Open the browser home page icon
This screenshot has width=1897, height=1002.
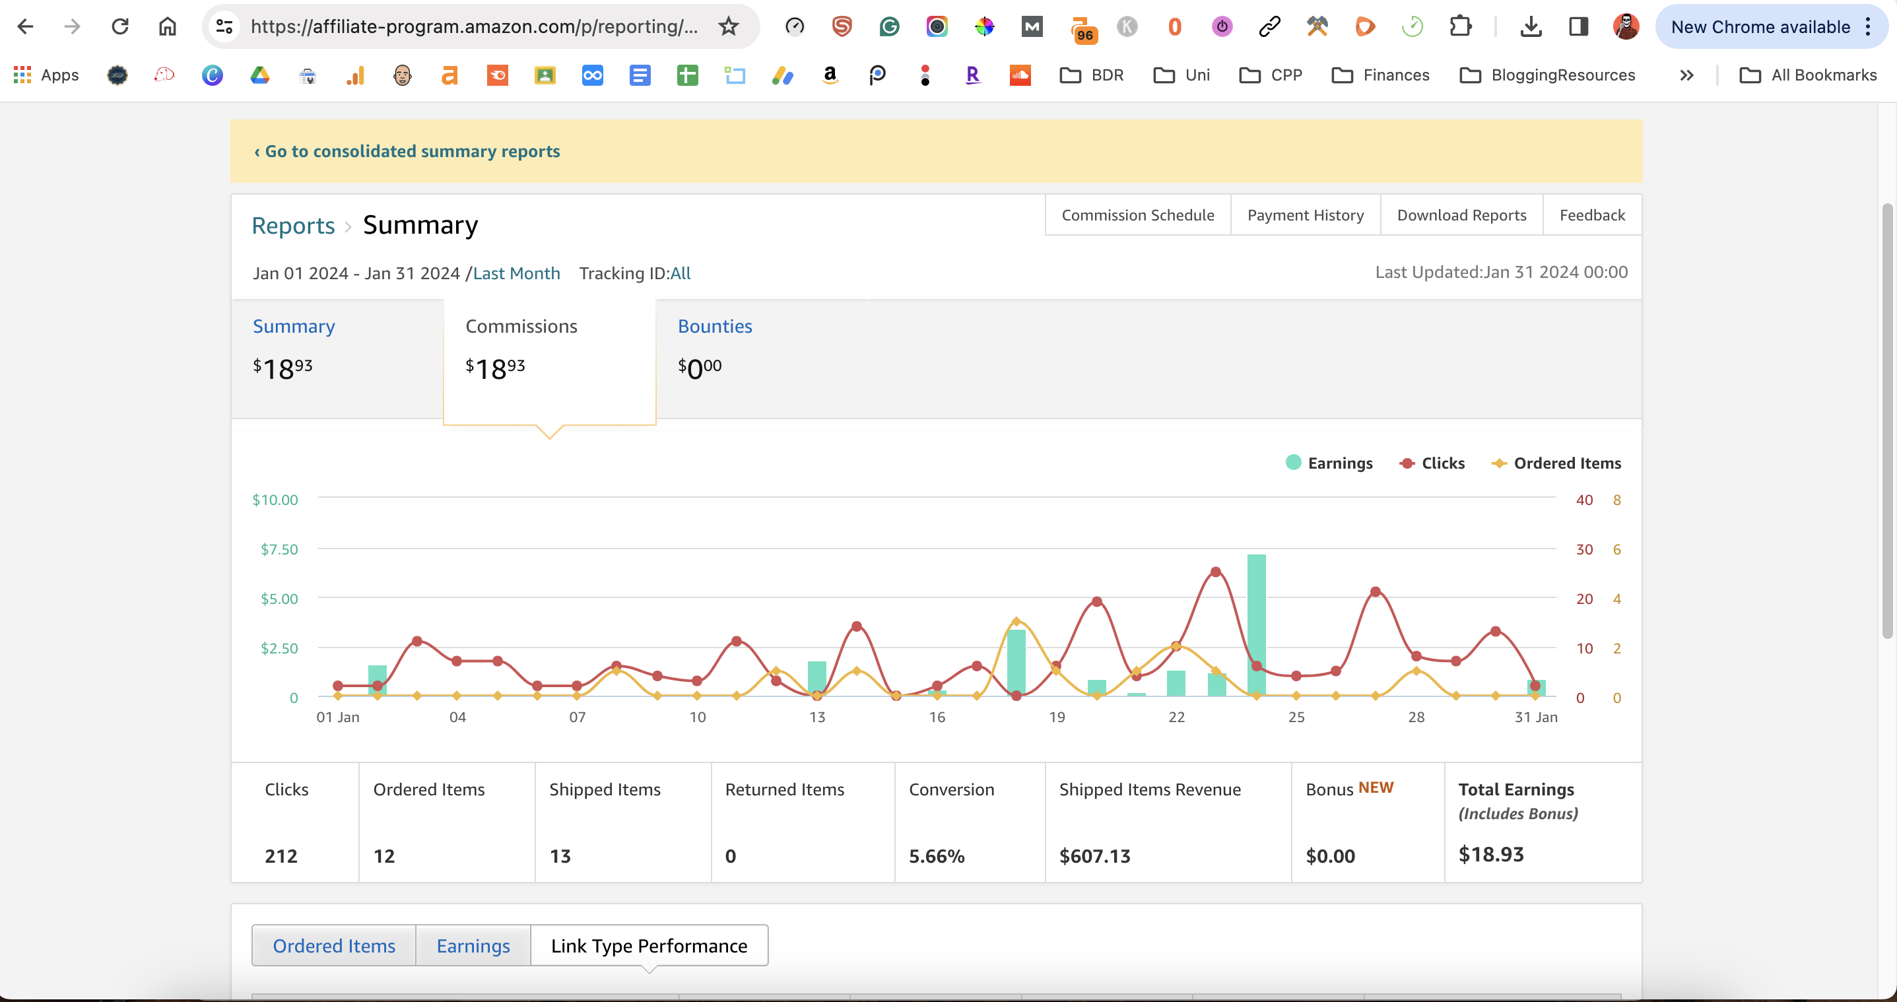pyautogui.click(x=168, y=27)
